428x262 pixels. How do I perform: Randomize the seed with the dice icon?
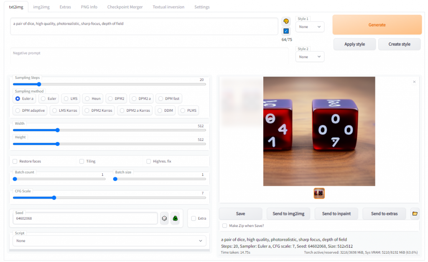point(164,218)
